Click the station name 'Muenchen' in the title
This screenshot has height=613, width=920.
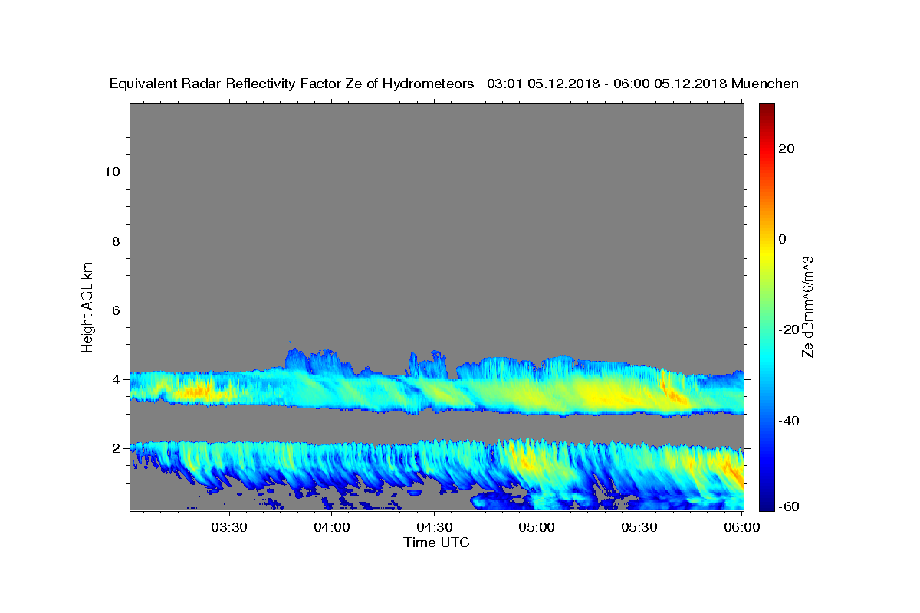(x=765, y=84)
